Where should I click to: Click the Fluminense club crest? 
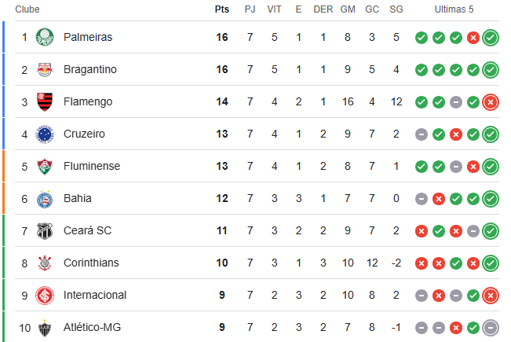click(45, 166)
